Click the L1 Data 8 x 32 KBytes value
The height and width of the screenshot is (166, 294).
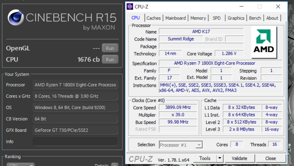(x=242, y=107)
